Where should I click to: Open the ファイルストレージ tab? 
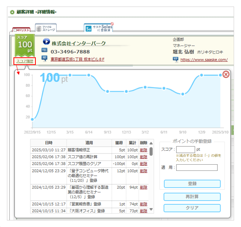click(45, 28)
